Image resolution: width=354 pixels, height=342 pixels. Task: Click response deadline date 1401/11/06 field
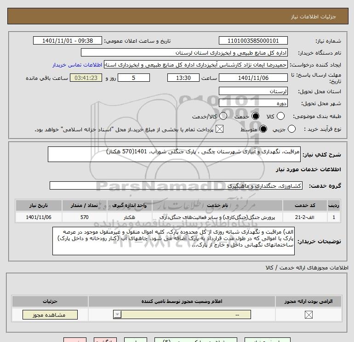pyautogui.click(x=253, y=78)
